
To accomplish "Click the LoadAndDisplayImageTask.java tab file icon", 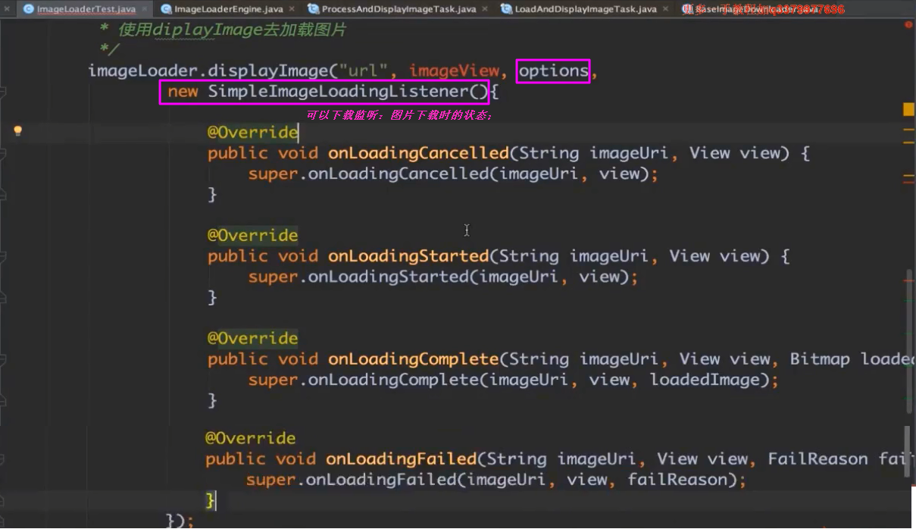I will [x=506, y=9].
